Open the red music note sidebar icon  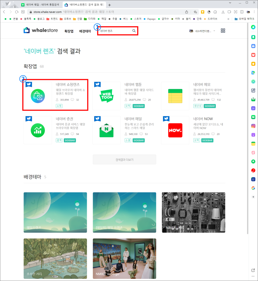tap(253, 170)
